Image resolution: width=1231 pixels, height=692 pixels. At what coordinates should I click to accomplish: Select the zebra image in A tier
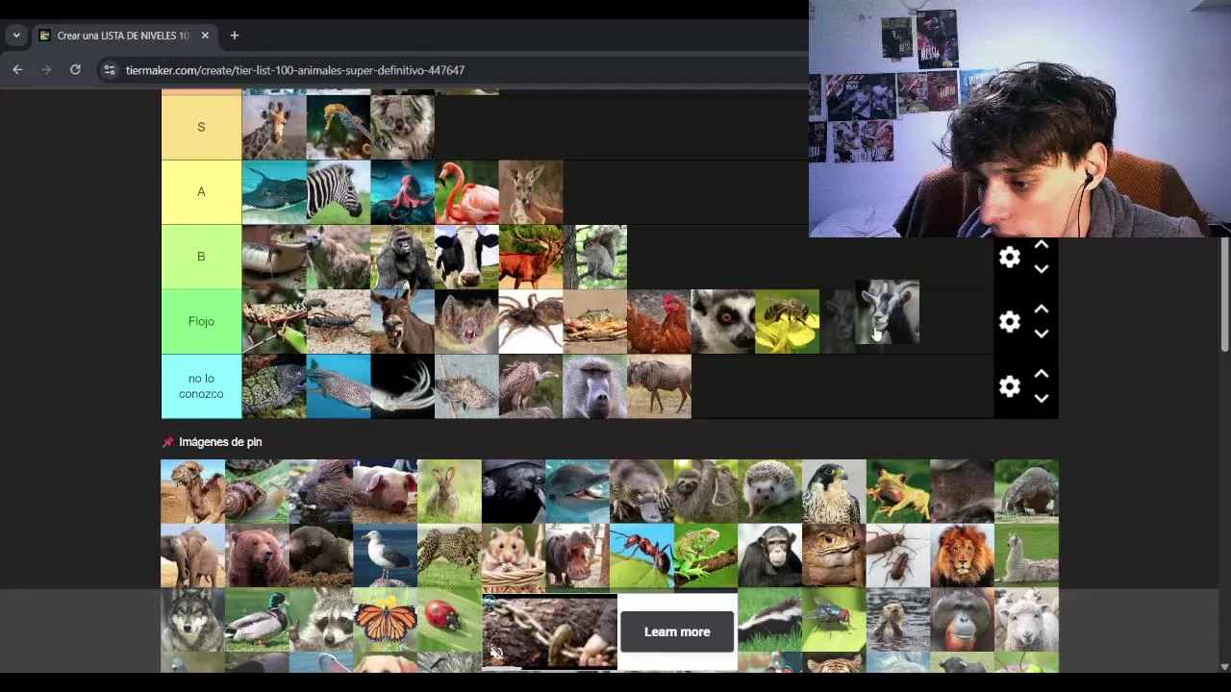click(339, 192)
